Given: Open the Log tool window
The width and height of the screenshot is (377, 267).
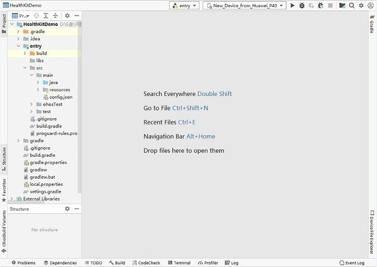Looking at the screenshot, I should coord(232,263).
